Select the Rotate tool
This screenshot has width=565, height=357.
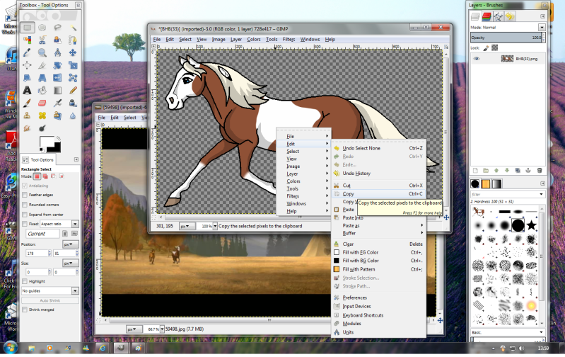click(x=57, y=65)
